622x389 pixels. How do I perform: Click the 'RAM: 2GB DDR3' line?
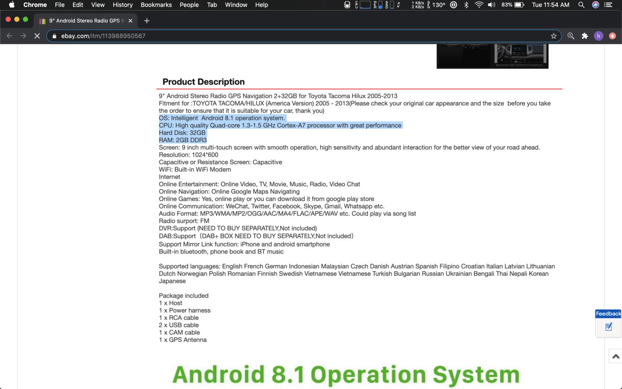click(x=183, y=140)
